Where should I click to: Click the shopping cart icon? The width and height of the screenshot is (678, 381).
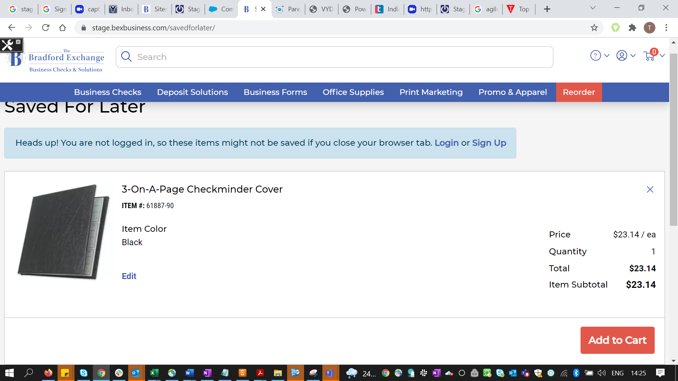(x=649, y=56)
